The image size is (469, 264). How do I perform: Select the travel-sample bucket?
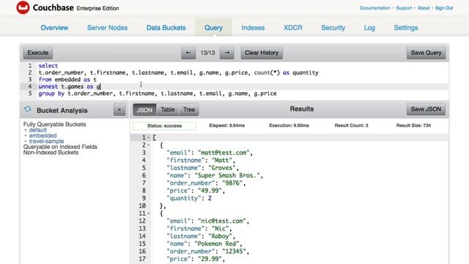tap(46, 141)
